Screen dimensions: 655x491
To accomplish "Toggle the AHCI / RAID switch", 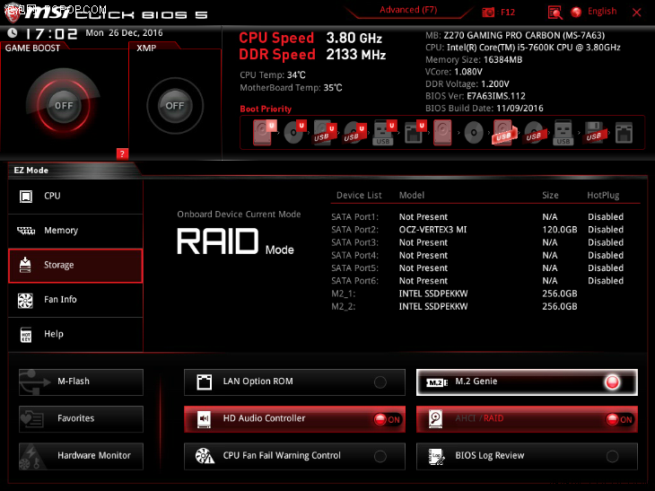I will coord(527,418).
